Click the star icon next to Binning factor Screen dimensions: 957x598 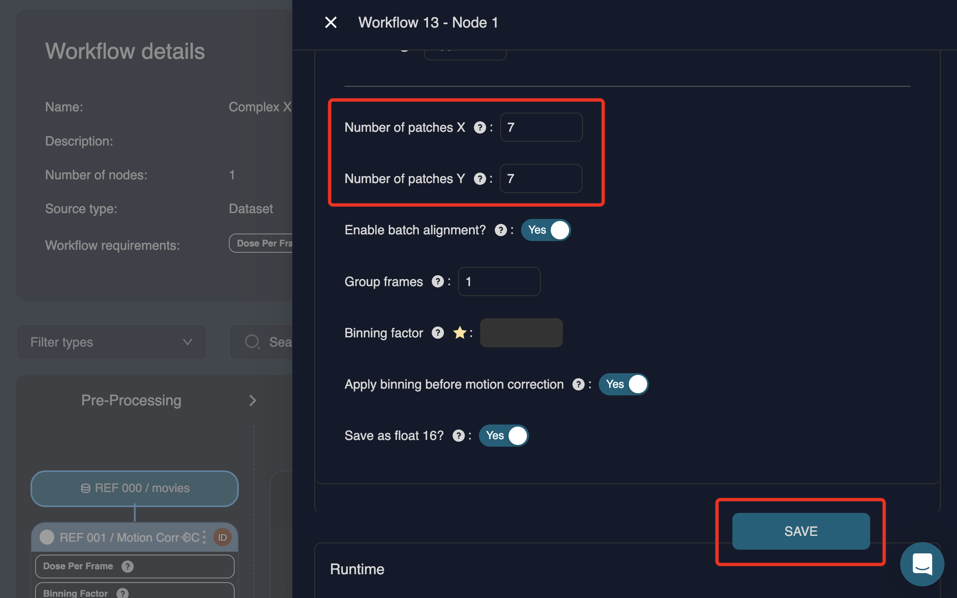(x=460, y=333)
